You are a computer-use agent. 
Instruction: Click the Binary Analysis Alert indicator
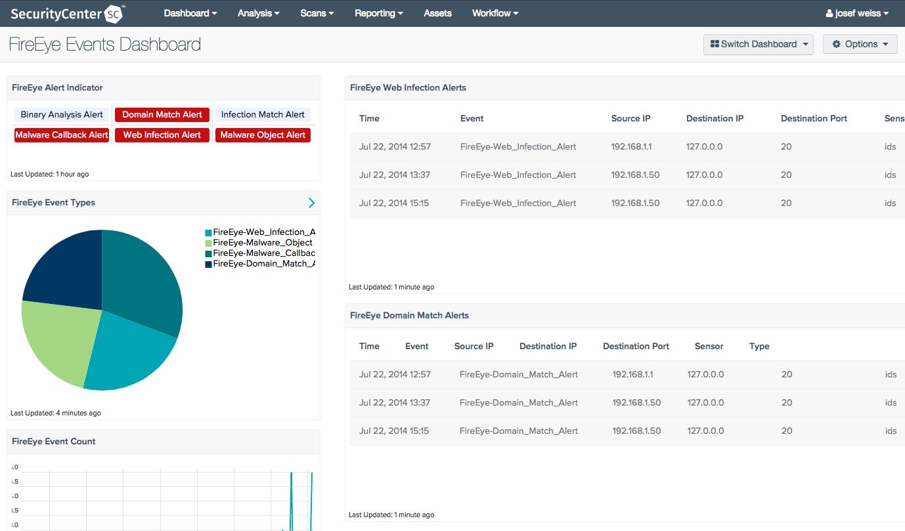point(62,115)
